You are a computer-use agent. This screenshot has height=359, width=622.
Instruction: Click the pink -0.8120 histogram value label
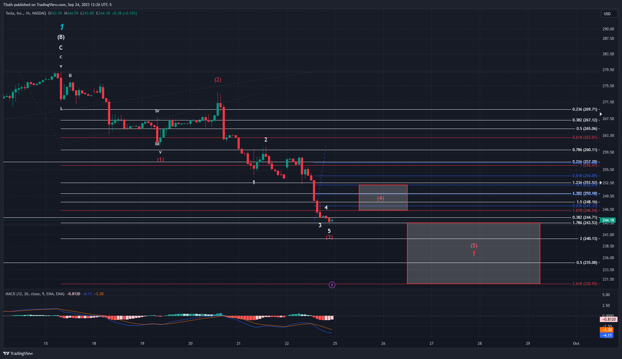608,319
